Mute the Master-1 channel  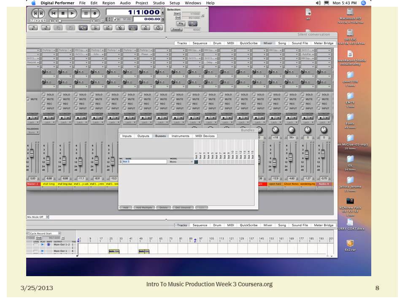click(x=28, y=99)
